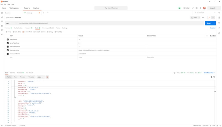The width and height of the screenshot is (222, 127).
Task: Click the user avatar icon
Action: point(204,8)
